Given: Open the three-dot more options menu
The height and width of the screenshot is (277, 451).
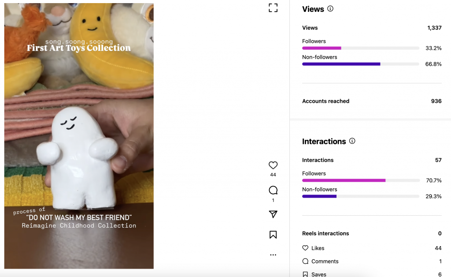Looking at the screenshot, I should pos(273,255).
